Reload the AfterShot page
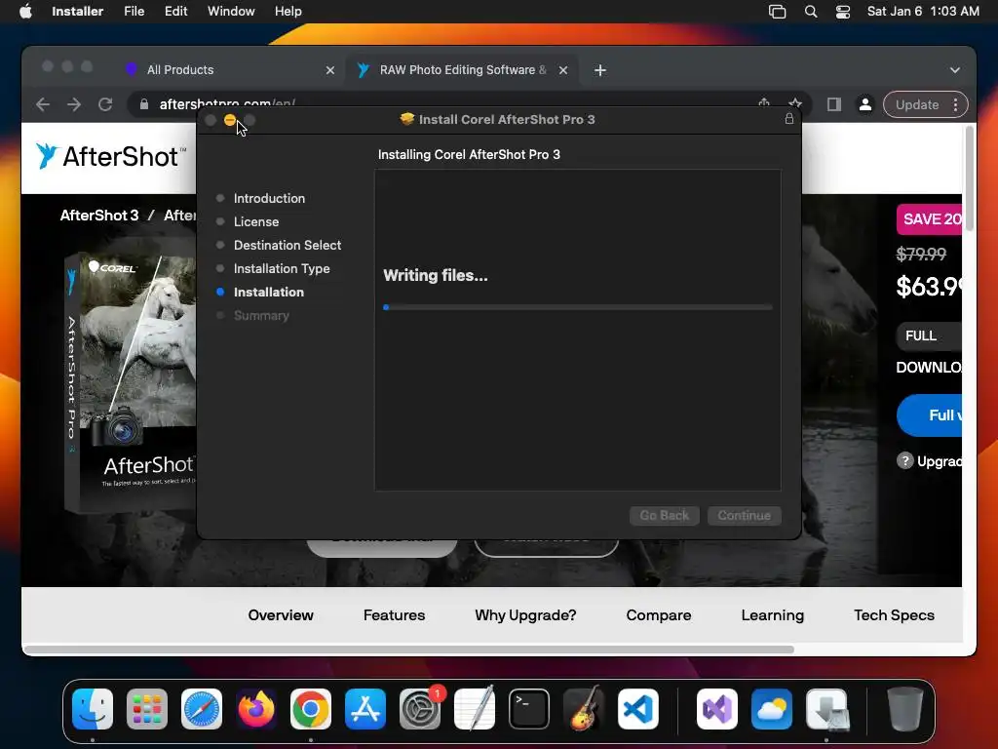998x749 pixels. [105, 104]
